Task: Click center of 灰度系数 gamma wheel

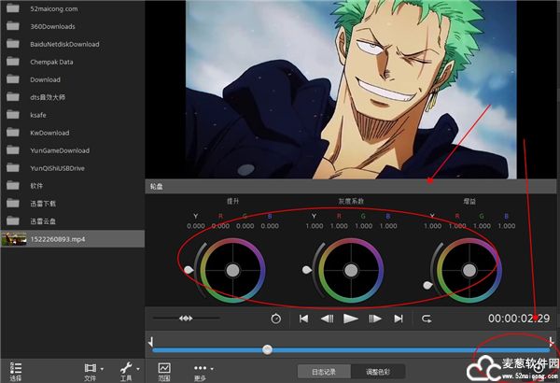Action: pos(350,270)
